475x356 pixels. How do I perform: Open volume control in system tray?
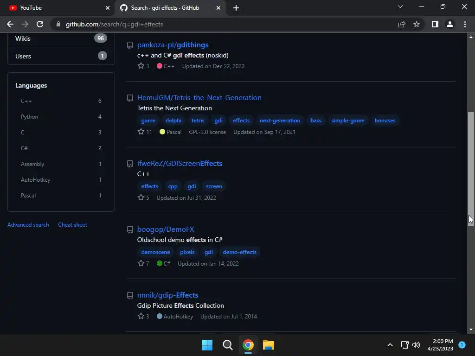[x=416, y=345]
